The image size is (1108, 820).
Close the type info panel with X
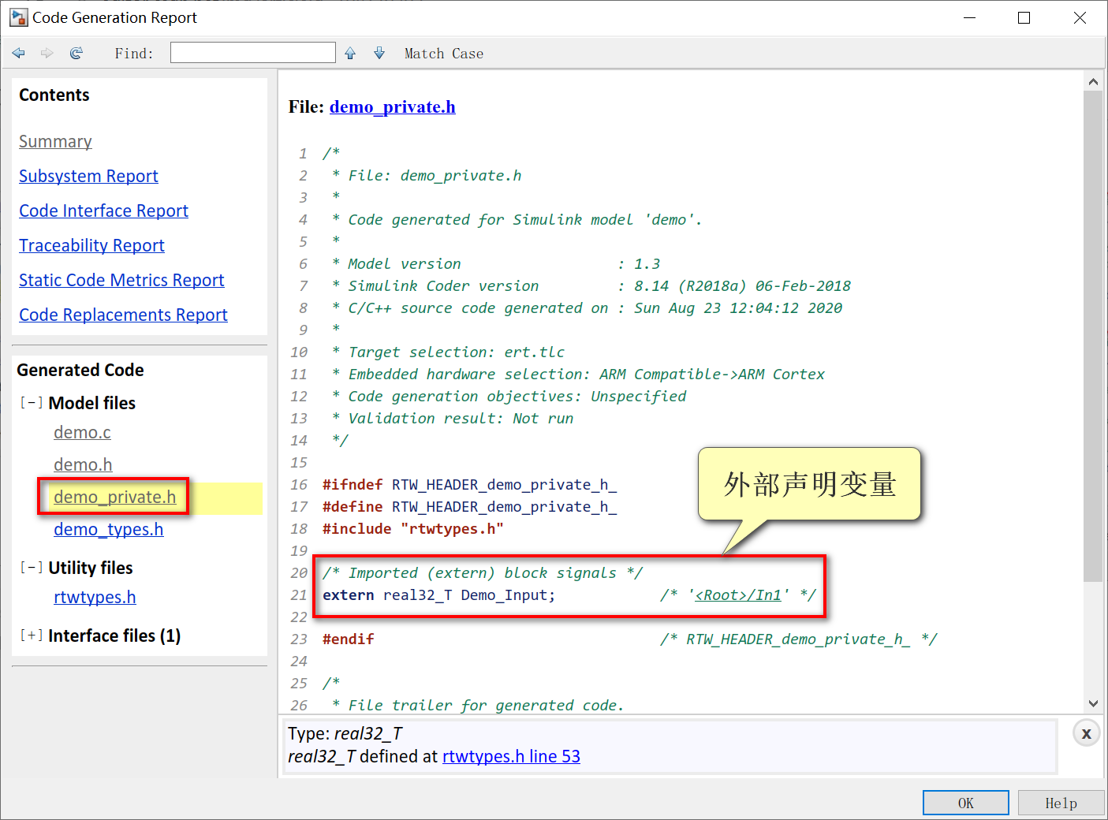1086,733
